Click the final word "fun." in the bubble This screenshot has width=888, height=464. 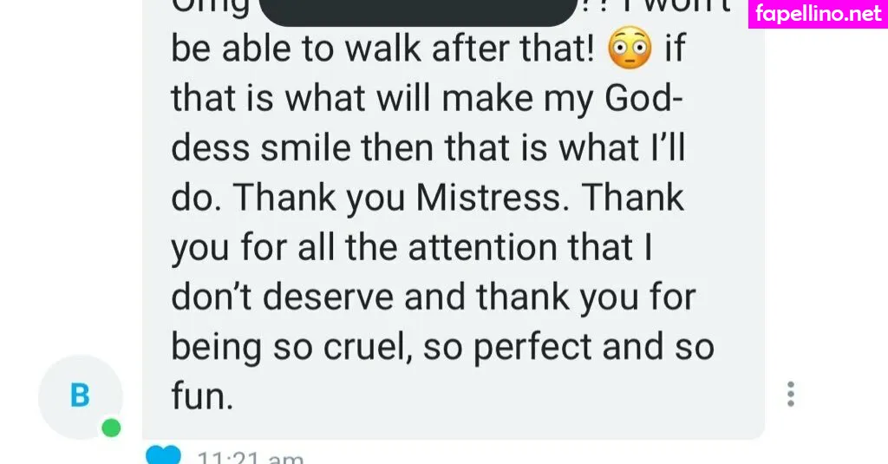point(202,397)
